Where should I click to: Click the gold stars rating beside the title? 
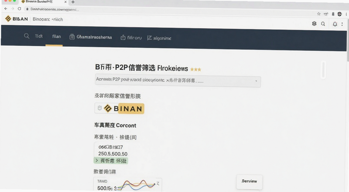point(195,69)
